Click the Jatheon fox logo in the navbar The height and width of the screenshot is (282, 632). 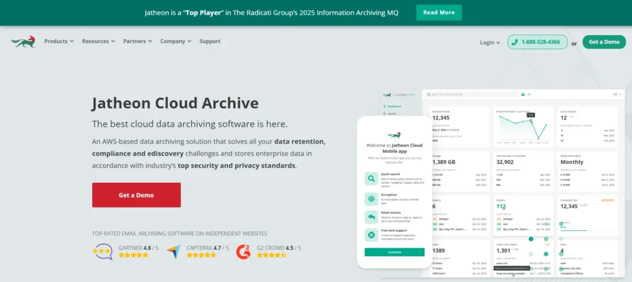tap(23, 41)
